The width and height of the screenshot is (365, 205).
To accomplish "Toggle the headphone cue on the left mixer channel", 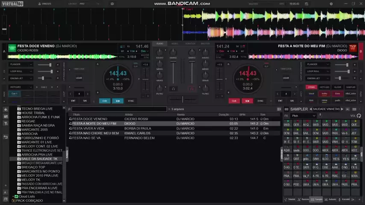I will (x=173, y=89).
